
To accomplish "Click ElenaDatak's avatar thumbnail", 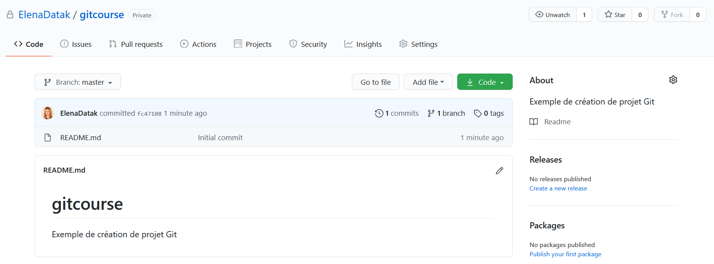I will [x=48, y=113].
